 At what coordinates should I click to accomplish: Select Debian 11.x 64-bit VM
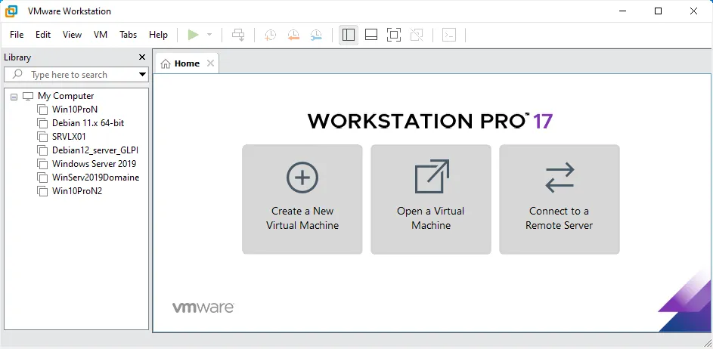(x=88, y=123)
